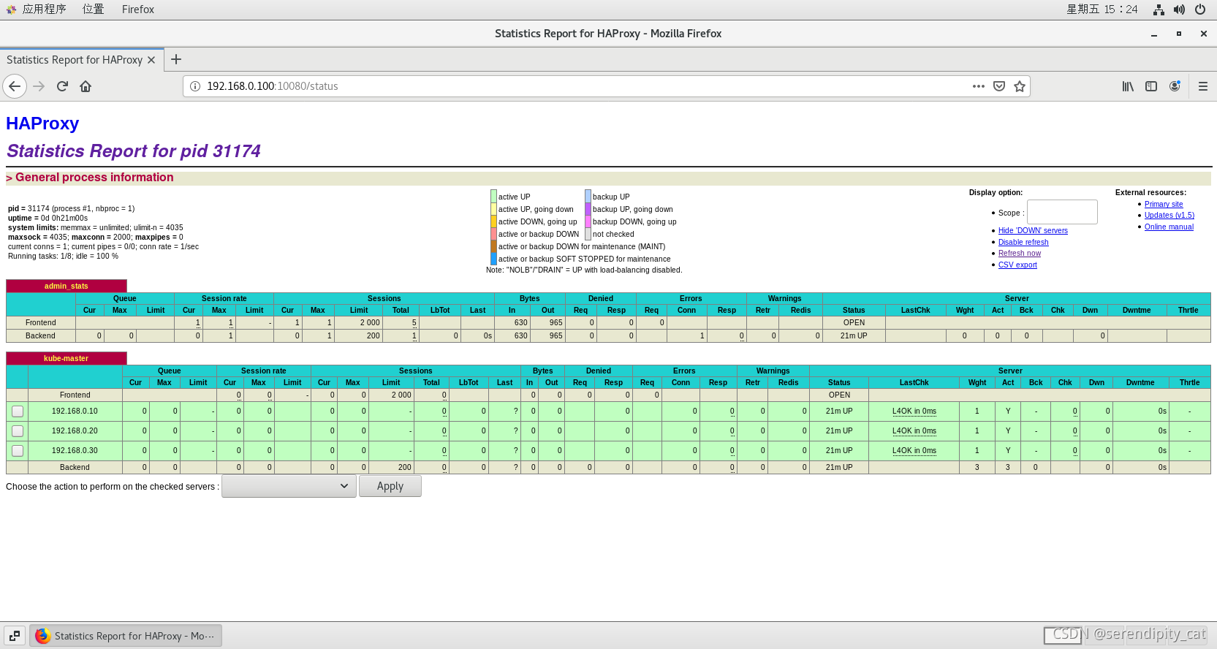The width and height of the screenshot is (1217, 649).
Task: Click the Refresh now link
Action: tap(1020, 254)
